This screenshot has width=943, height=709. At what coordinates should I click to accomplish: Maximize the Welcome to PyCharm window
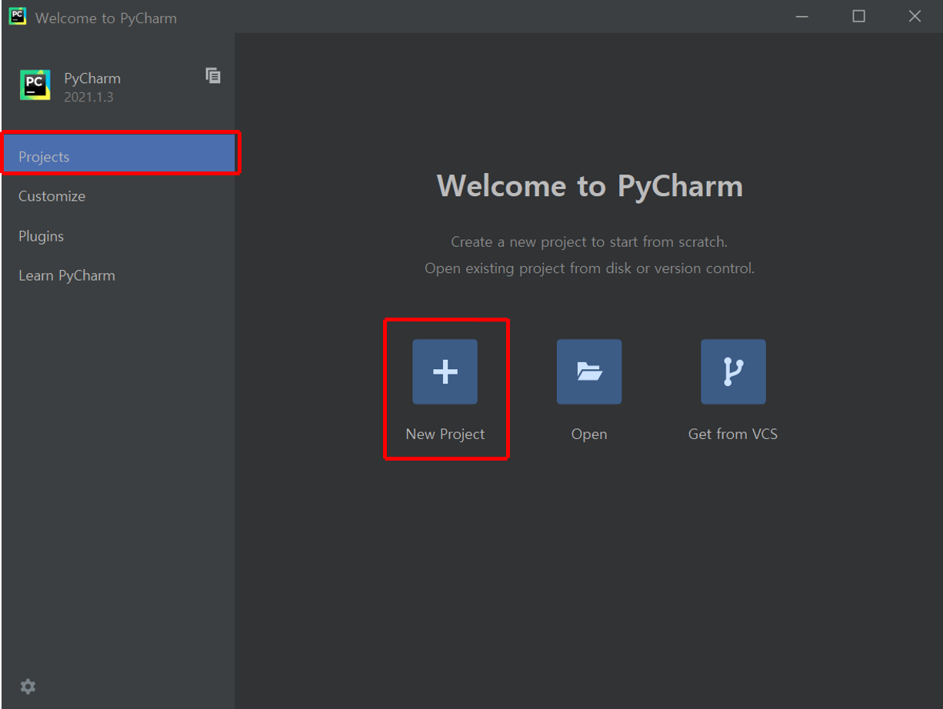coord(859,16)
